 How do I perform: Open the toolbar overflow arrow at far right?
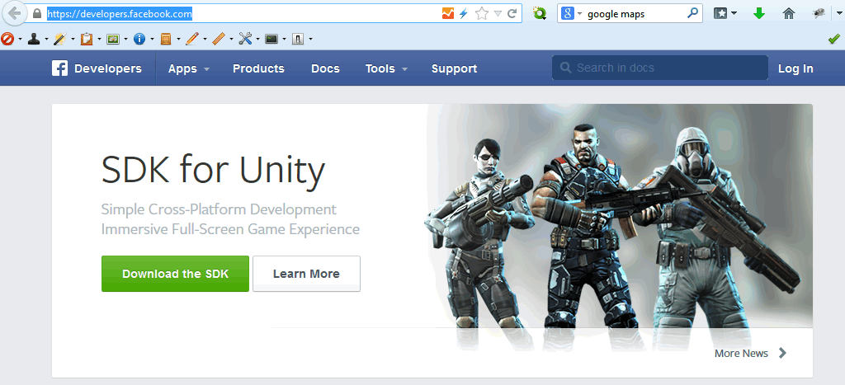(x=840, y=14)
